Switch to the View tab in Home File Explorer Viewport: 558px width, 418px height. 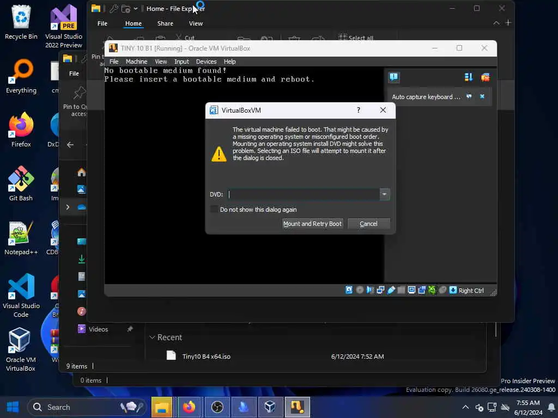pyautogui.click(x=196, y=23)
